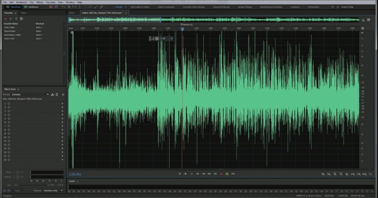This screenshot has width=378, height=198.
Task: Click the Input gain knob
Action: point(17,172)
